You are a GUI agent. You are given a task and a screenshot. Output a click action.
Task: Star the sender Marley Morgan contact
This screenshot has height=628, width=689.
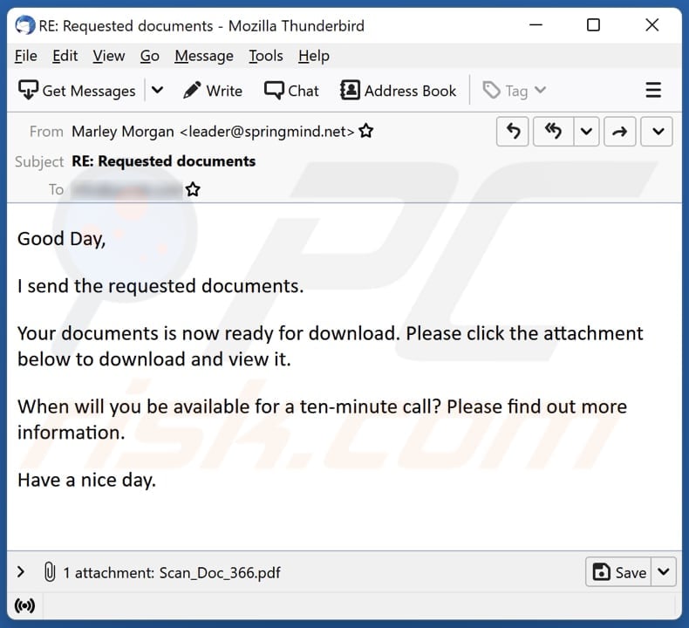(366, 131)
